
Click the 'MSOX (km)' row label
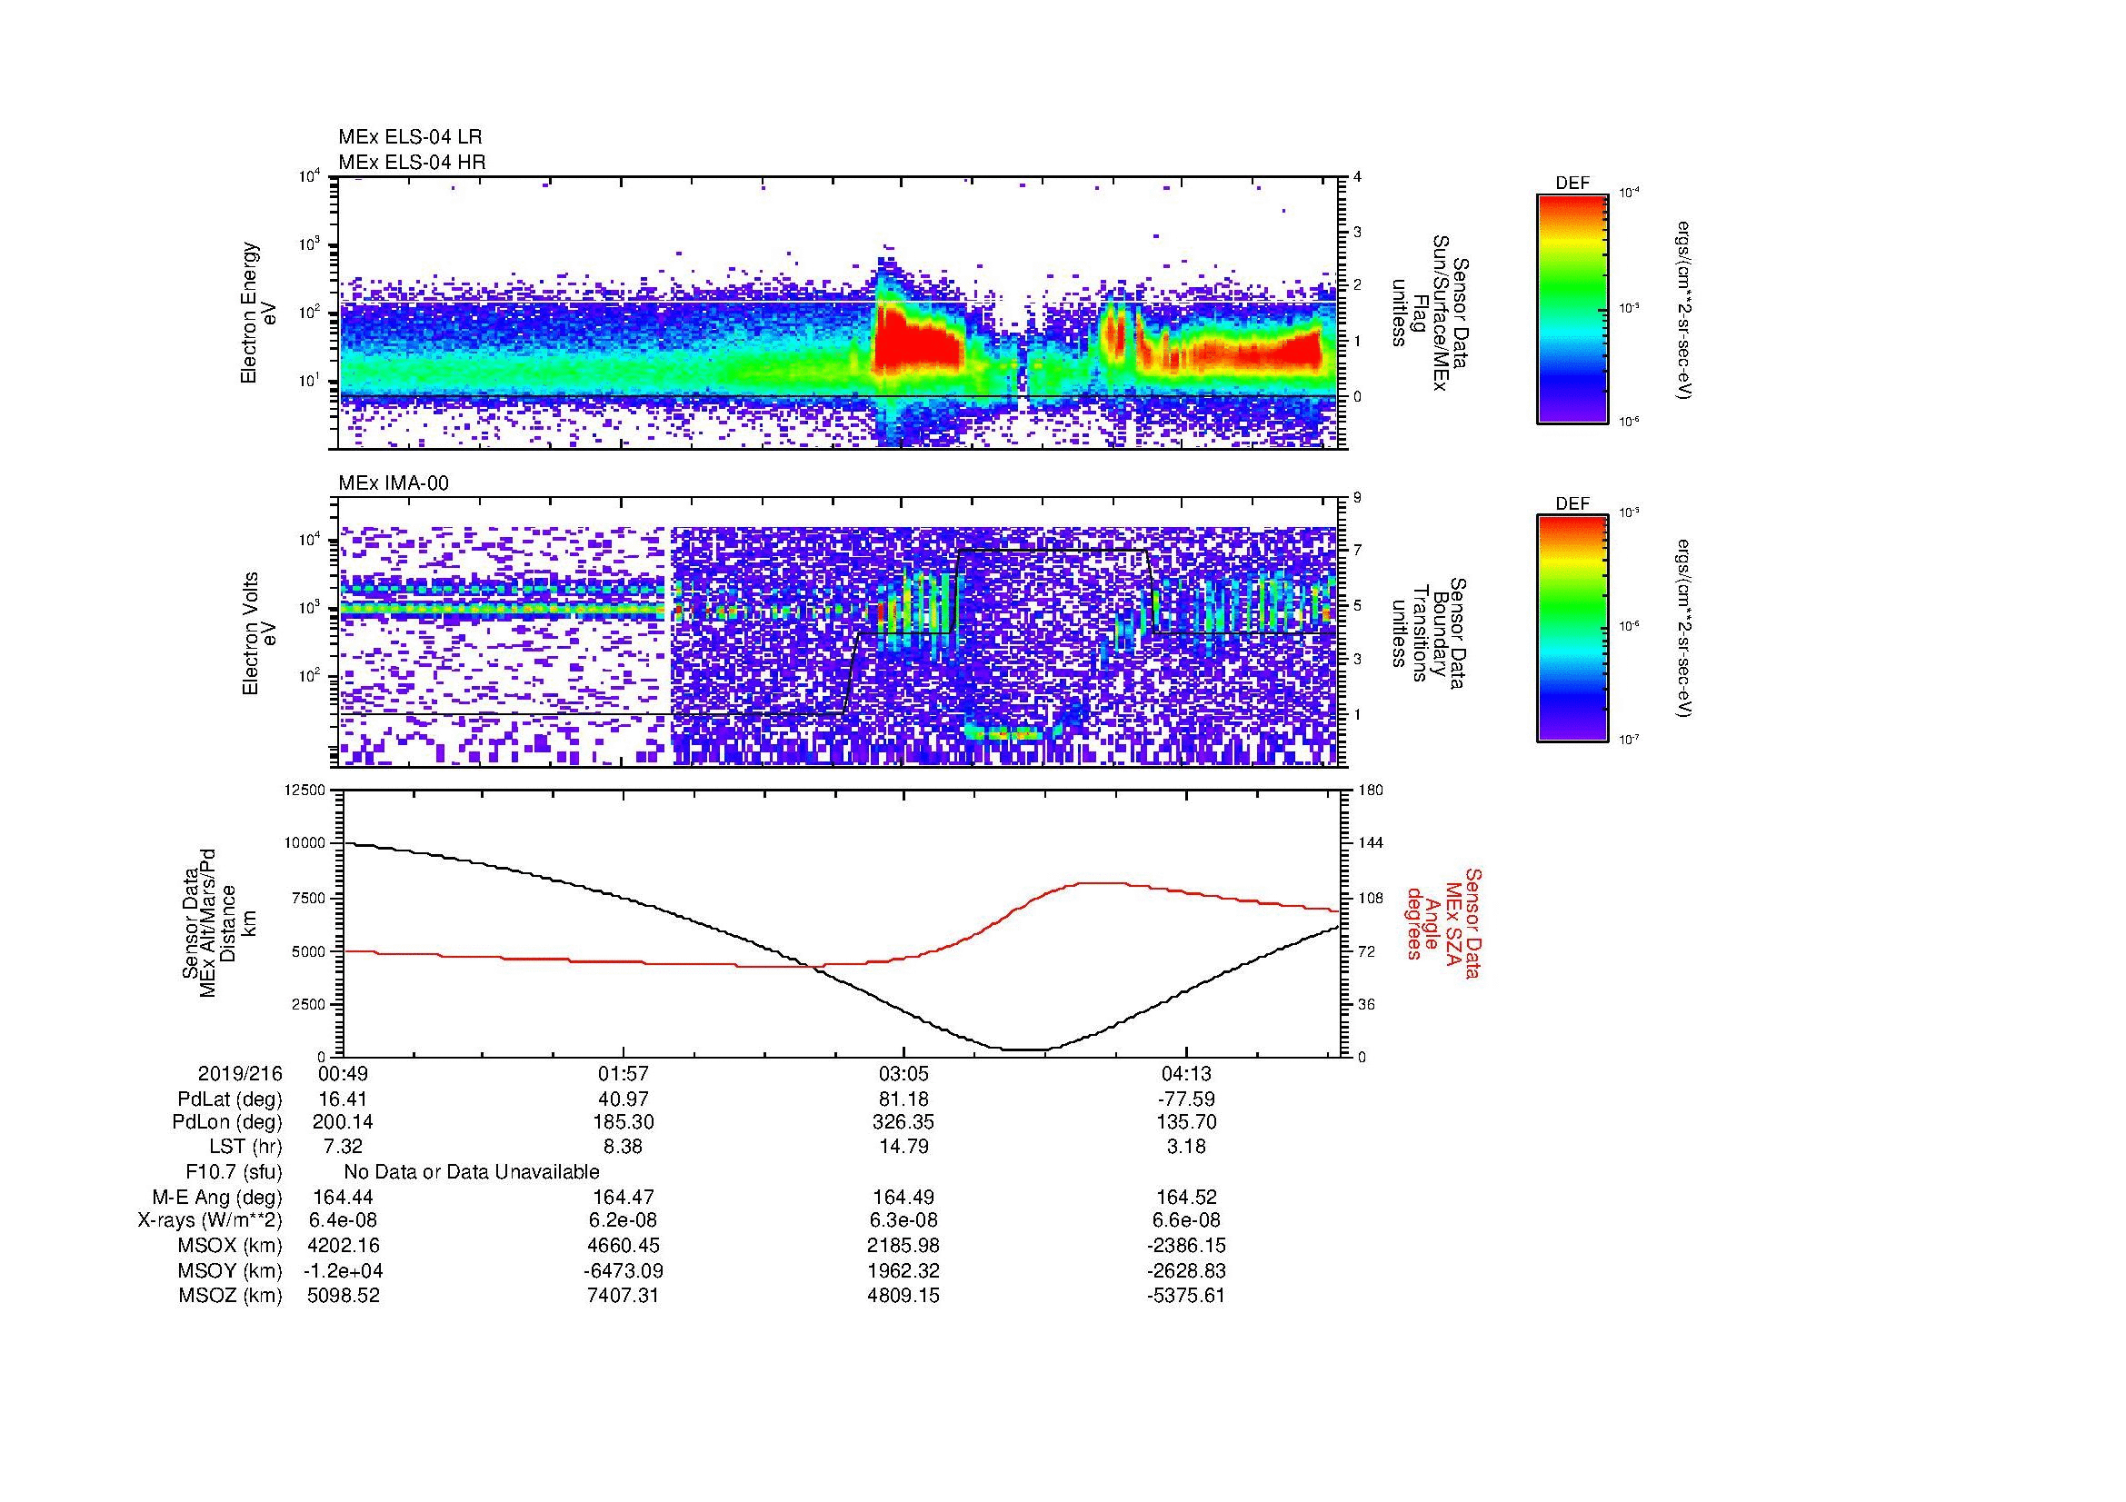(x=230, y=1247)
